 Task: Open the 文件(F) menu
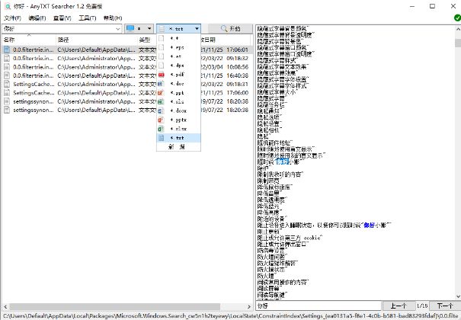coord(12,18)
